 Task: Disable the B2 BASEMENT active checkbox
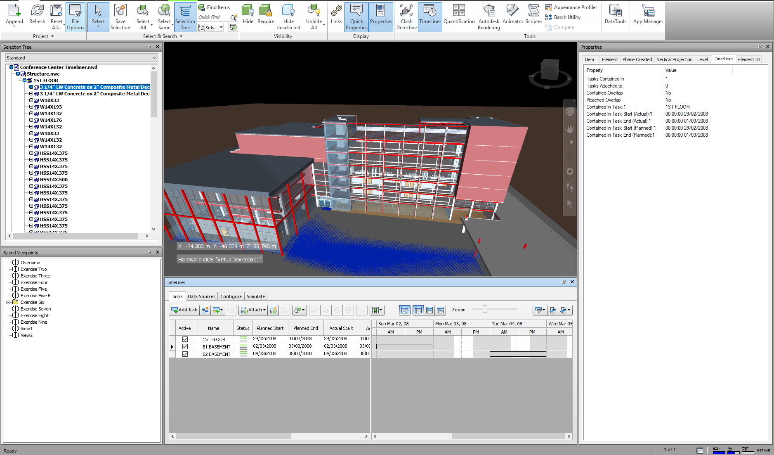tap(185, 354)
